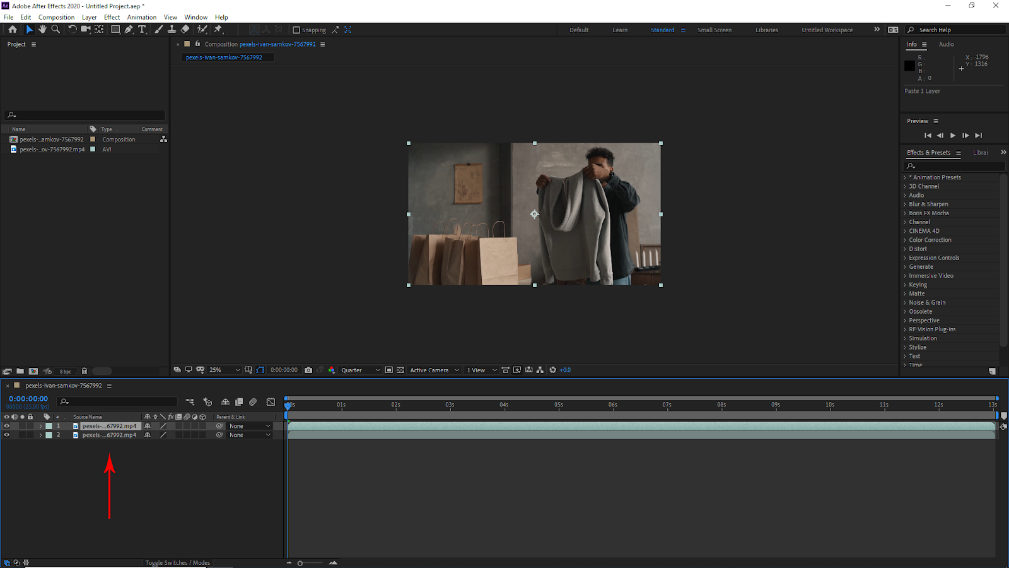Enable the Snapping checkbox
The image size is (1009, 568).
[x=296, y=30]
